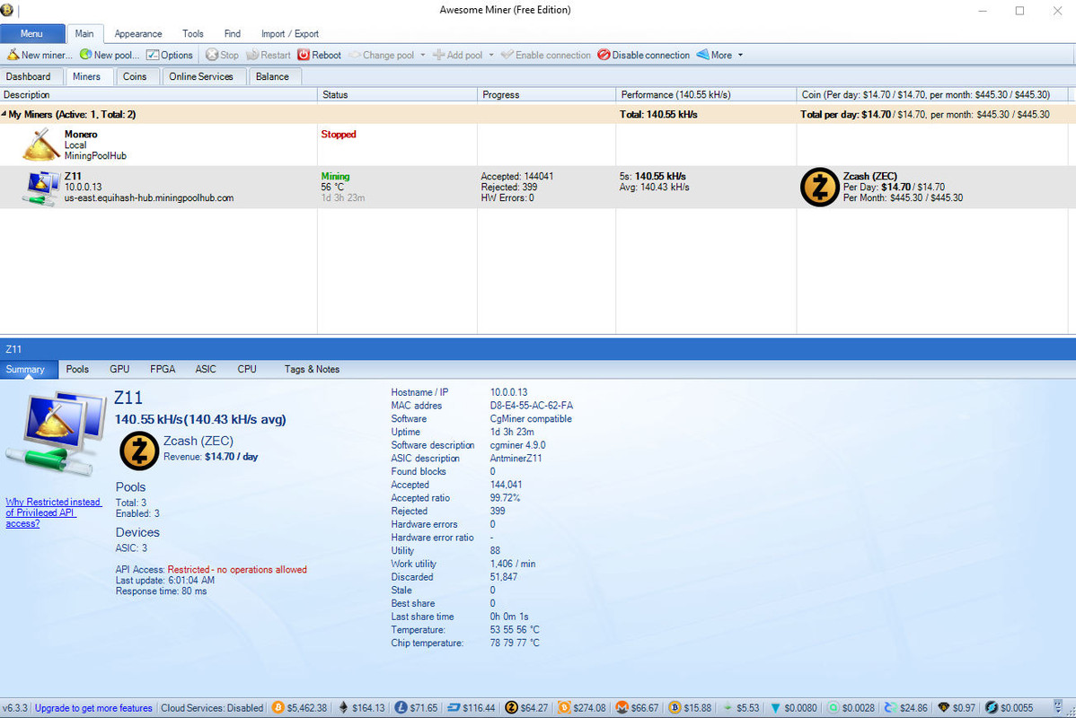Switch to the GPU details tab
This screenshot has width=1076, height=718.
119,369
